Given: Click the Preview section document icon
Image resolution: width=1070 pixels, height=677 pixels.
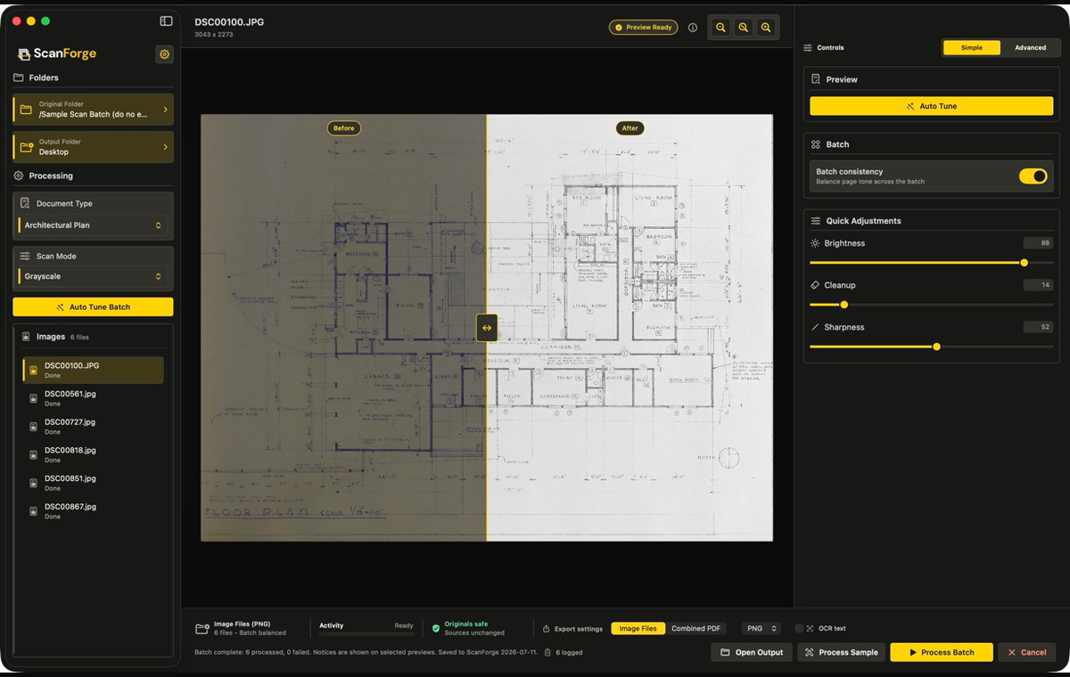Looking at the screenshot, I should [816, 79].
